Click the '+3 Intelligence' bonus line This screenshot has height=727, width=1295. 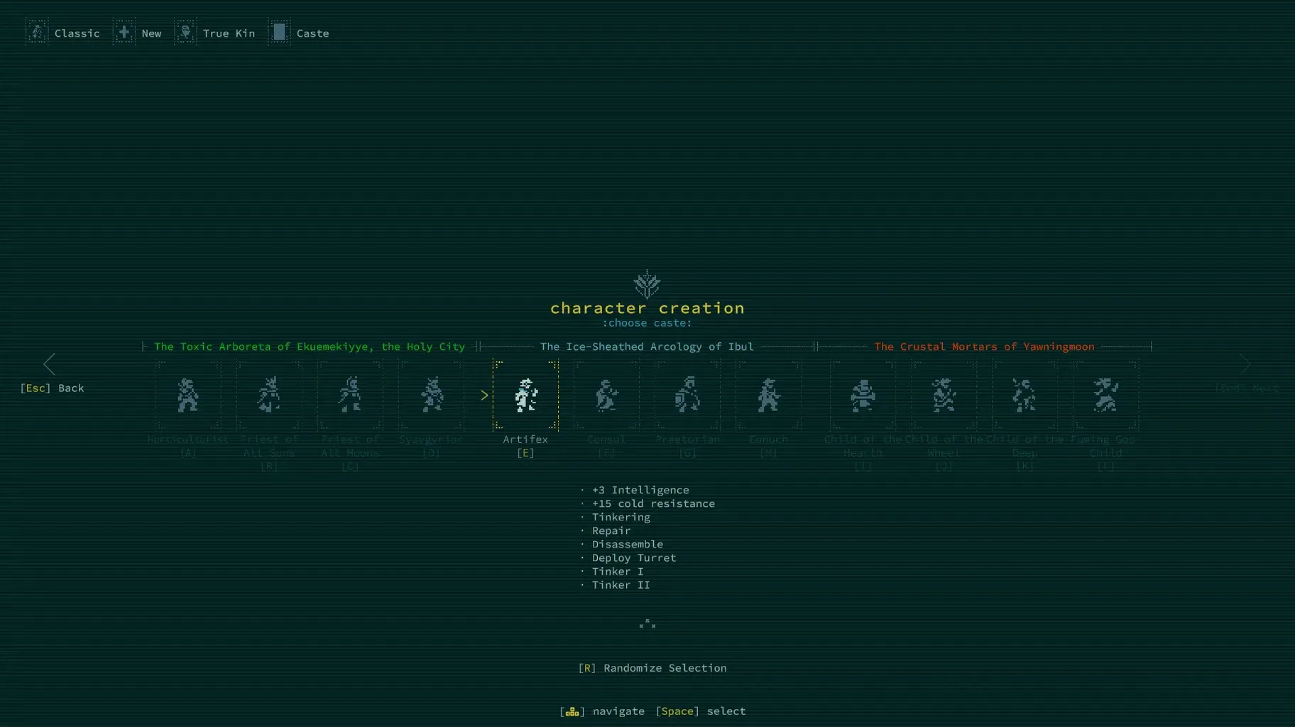640,490
